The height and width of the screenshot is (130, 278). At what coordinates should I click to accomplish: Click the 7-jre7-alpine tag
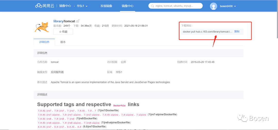click(x=92, y=115)
